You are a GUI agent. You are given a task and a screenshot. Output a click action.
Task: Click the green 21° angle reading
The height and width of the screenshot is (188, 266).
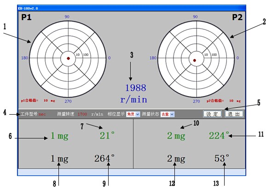(x=107, y=135)
